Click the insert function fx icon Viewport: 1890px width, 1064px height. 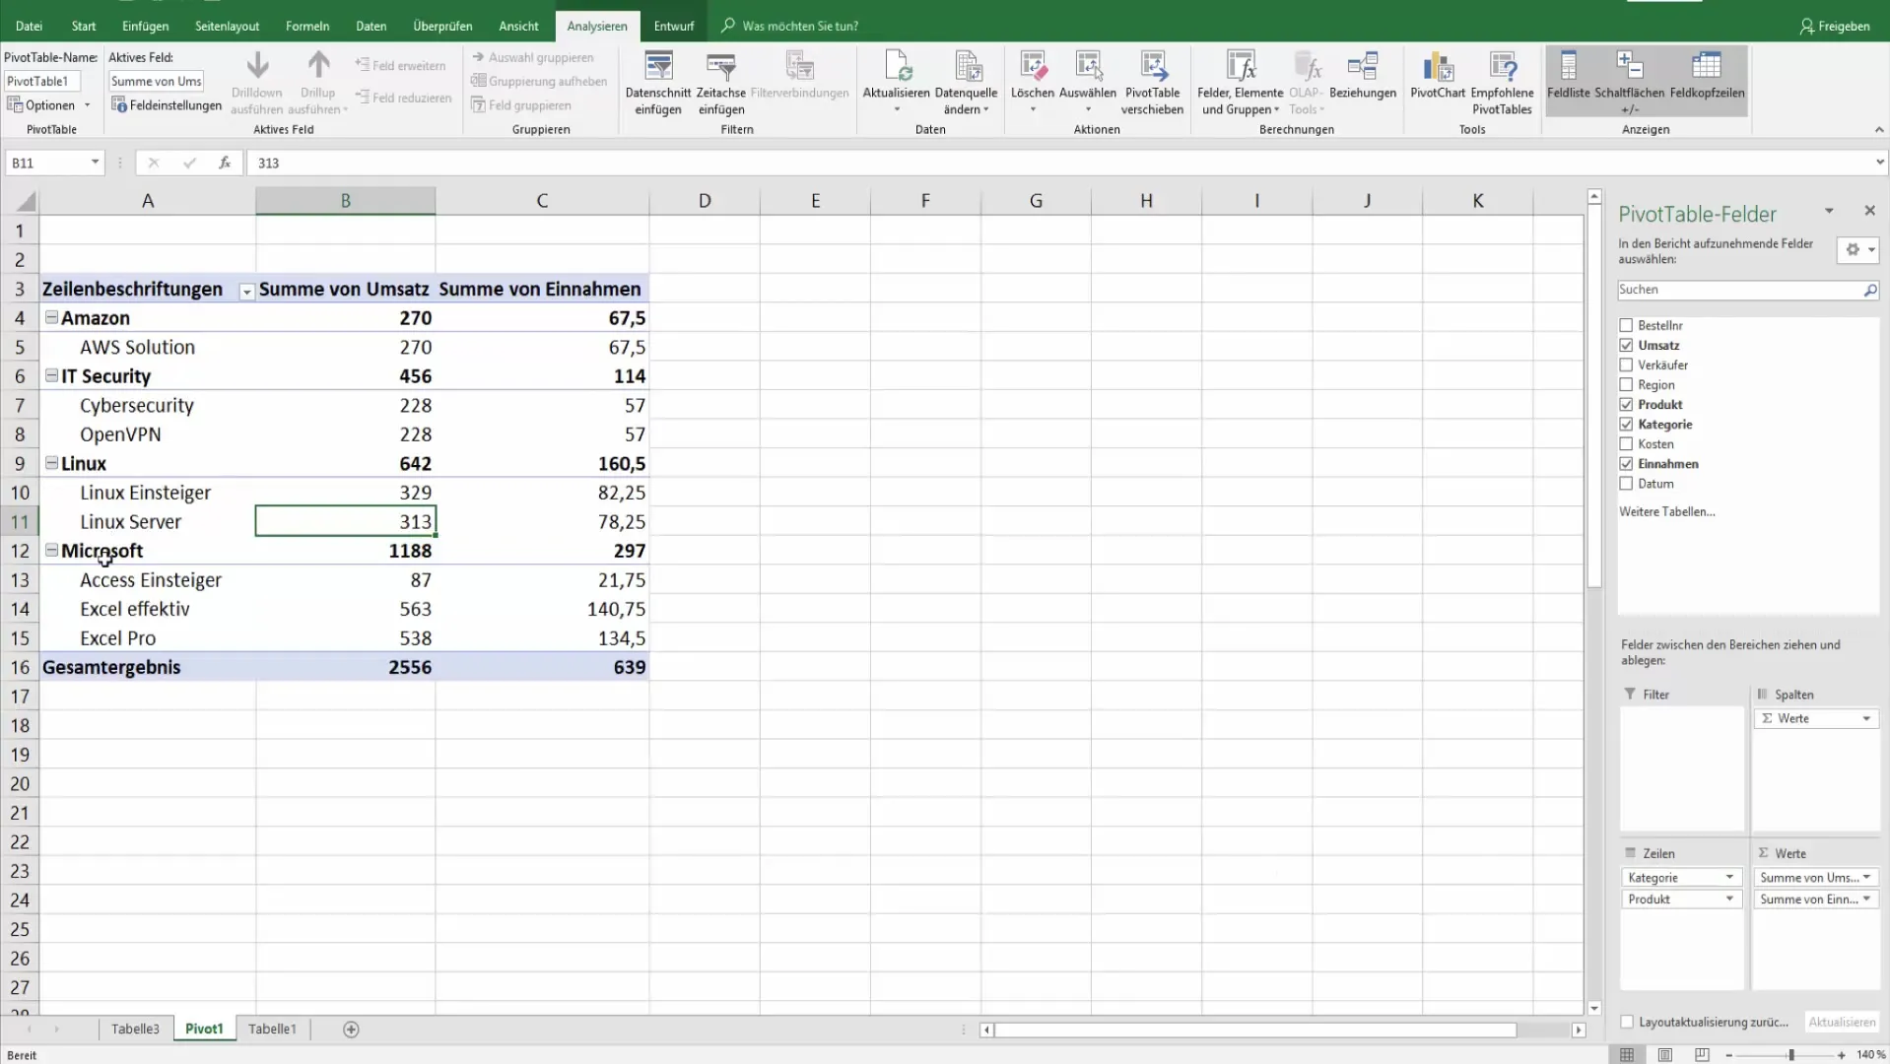tap(225, 163)
